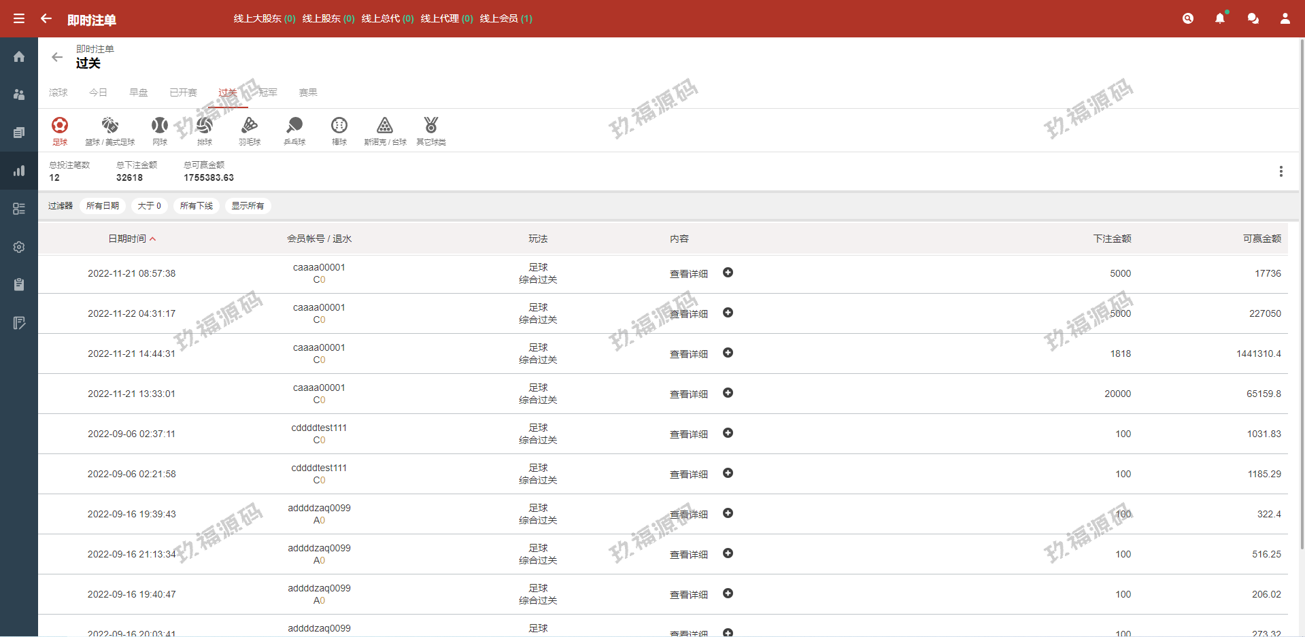
Task: Open the user account icon
Action: [x=1285, y=18]
